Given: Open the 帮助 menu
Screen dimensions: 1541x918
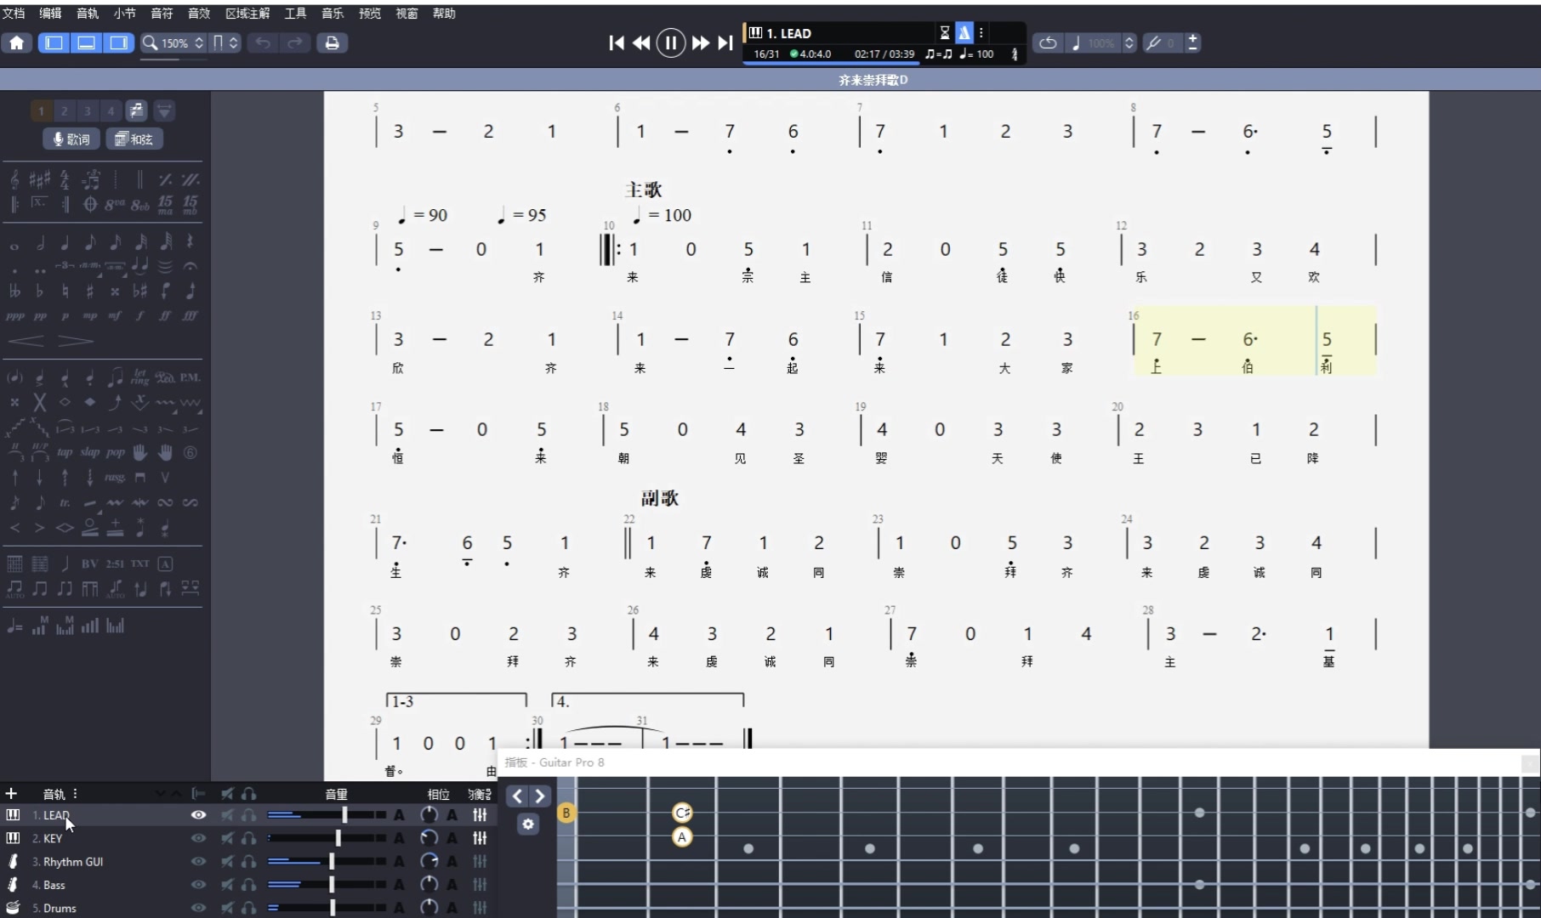Looking at the screenshot, I should coord(444,13).
